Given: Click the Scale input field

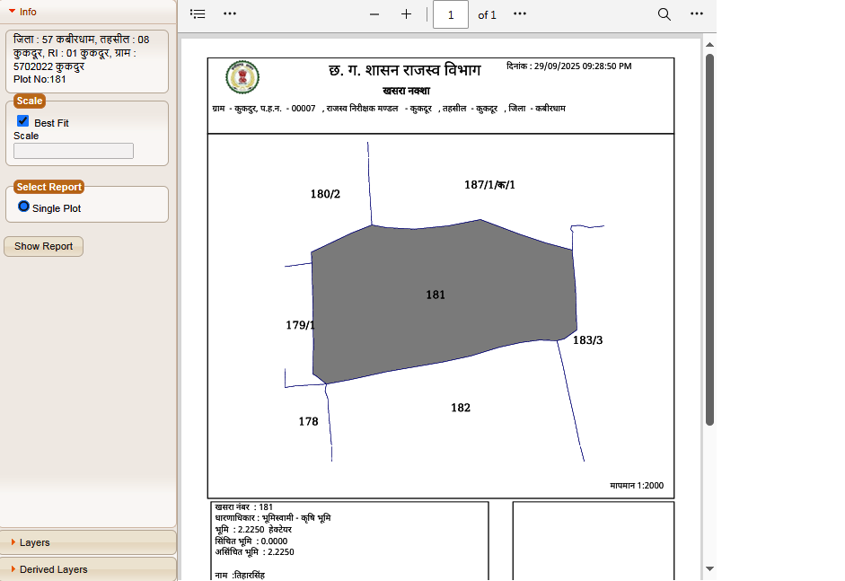Looking at the screenshot, I should coord(74,151).
